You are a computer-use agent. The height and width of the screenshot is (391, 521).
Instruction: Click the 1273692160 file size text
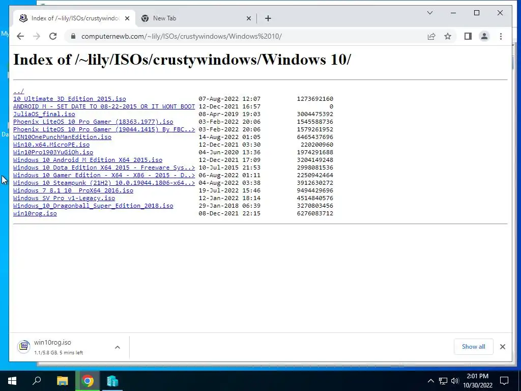coord(314,99)
